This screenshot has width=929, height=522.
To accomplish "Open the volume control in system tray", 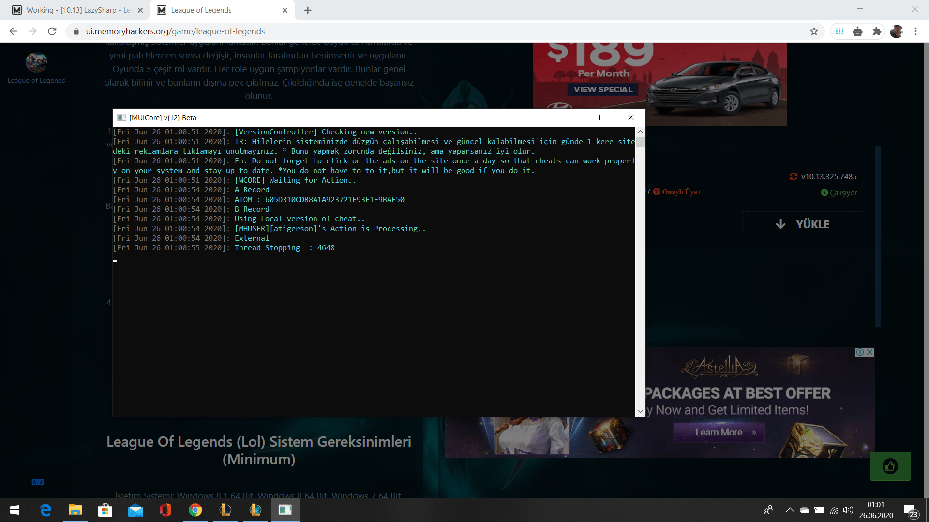I will click(x=848, y=510).
